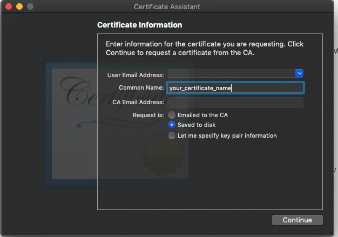
Task: Click the CA Email Address label
Action: [138, 102]
